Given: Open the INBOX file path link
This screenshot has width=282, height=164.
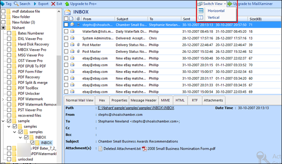Looking at the screenshot, I should coord(136,108).
